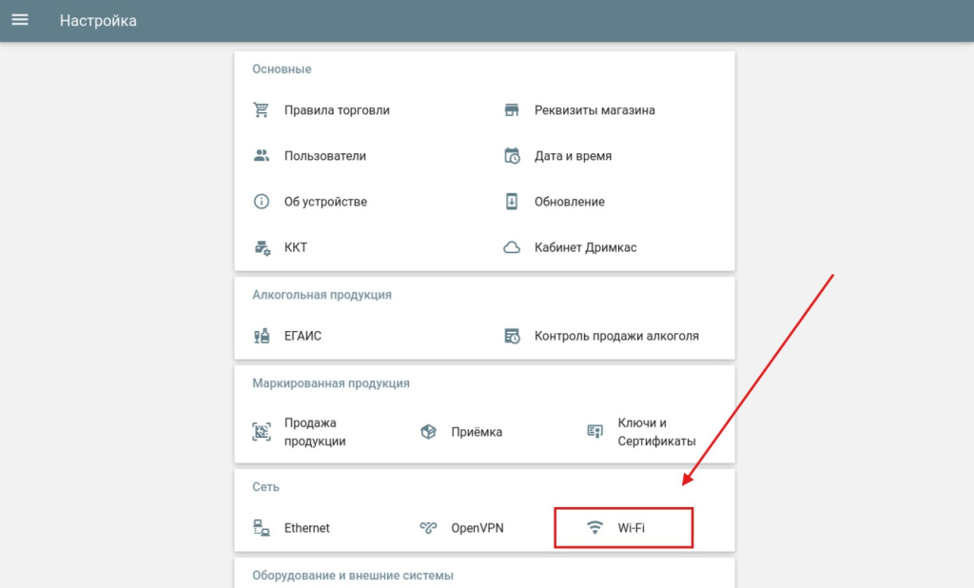Select the box icon for Приёмка
This screenshot has height=588, width=974.
[433, 431]
